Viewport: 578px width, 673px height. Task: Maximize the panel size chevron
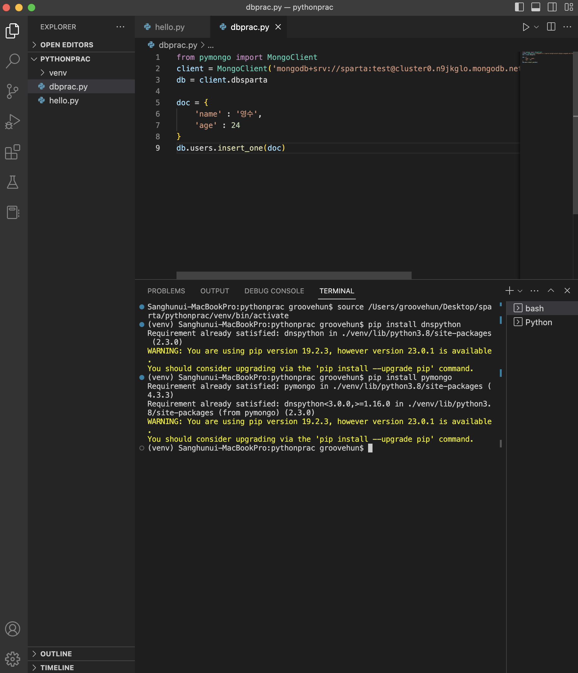[x=551, y=291]
